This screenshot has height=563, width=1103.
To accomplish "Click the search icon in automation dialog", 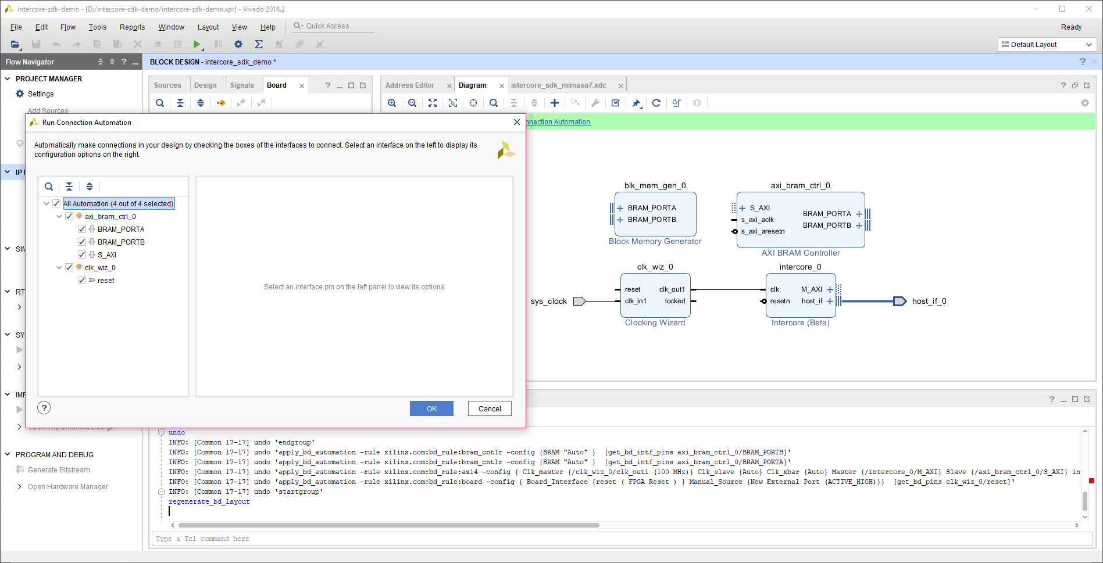I will [x=49, y=187].
